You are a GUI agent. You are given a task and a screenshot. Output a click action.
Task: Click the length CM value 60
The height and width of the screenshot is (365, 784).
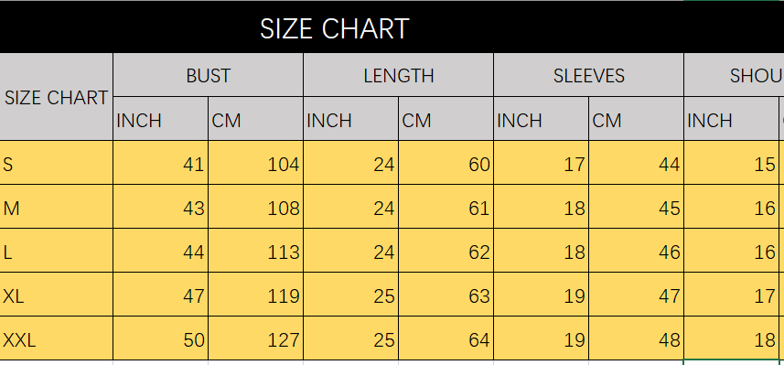[x=446, y=163]
